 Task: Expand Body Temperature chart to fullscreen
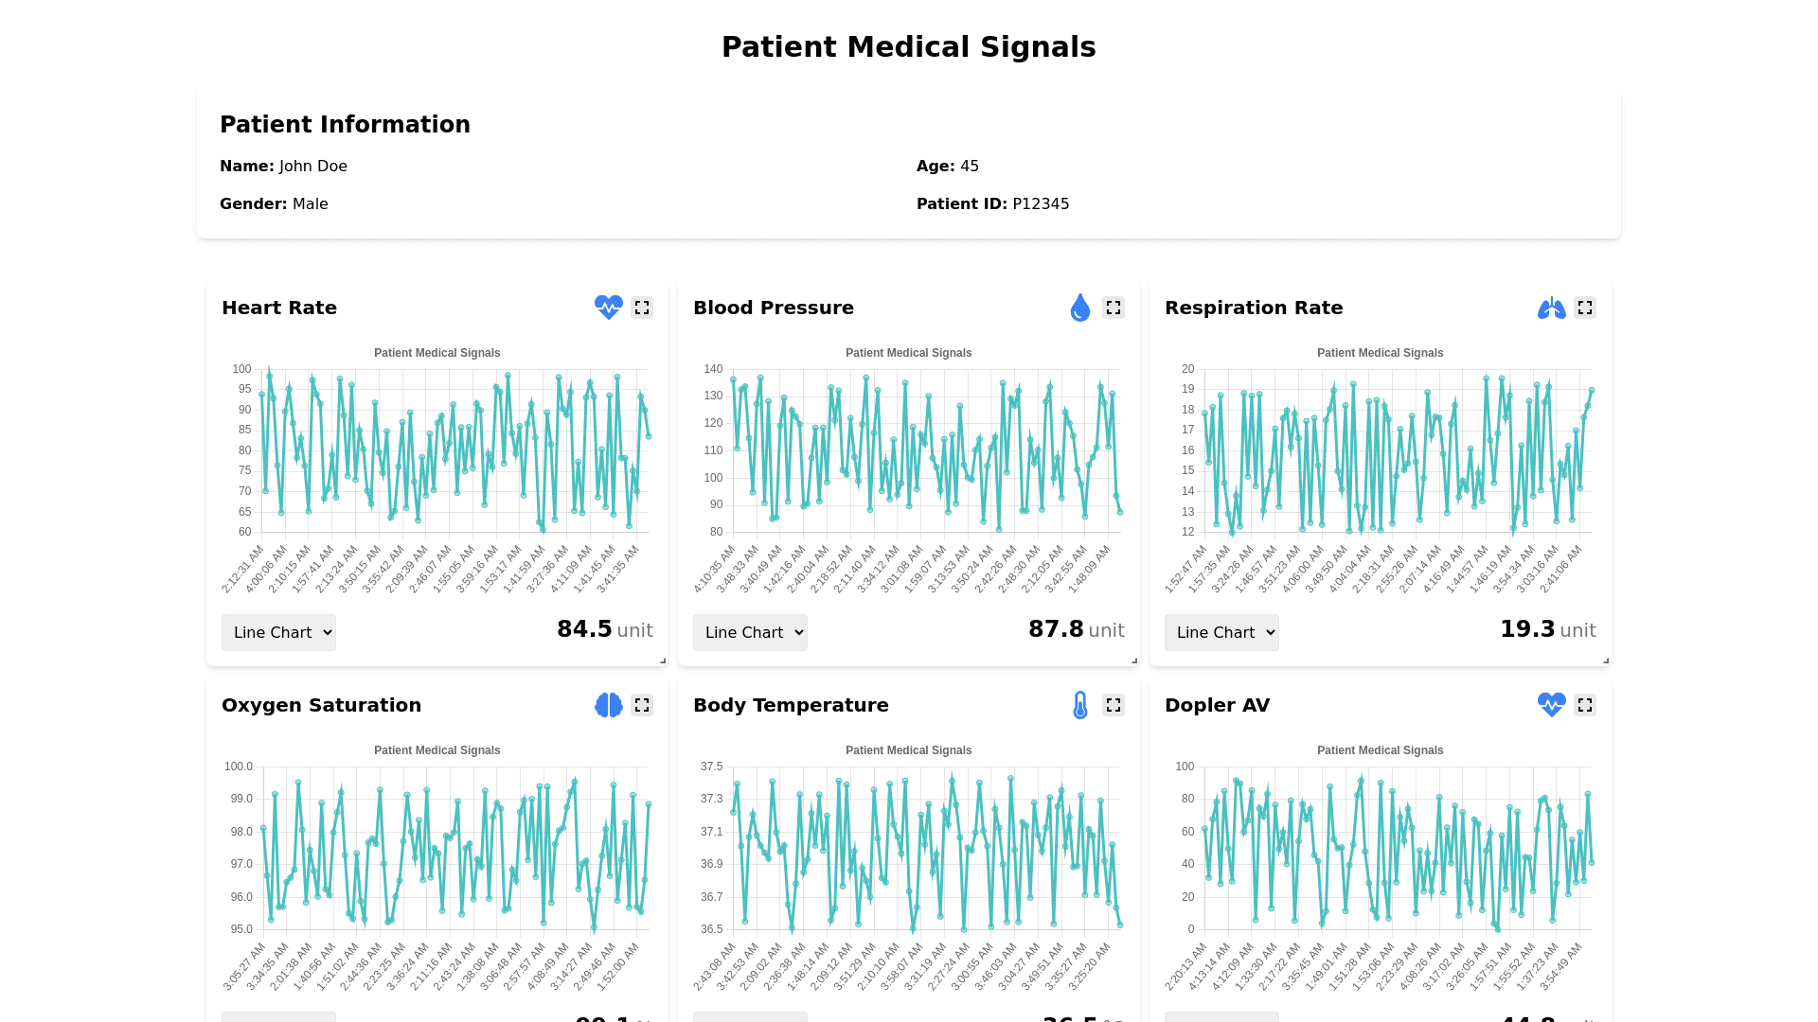coord(1114,705)
